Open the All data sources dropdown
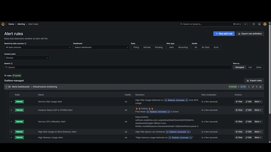 coord(38,47)
